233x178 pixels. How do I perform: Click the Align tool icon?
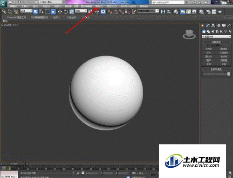169,12
